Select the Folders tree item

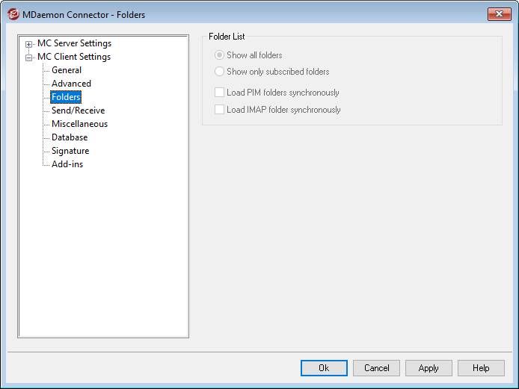coord(66,97)
